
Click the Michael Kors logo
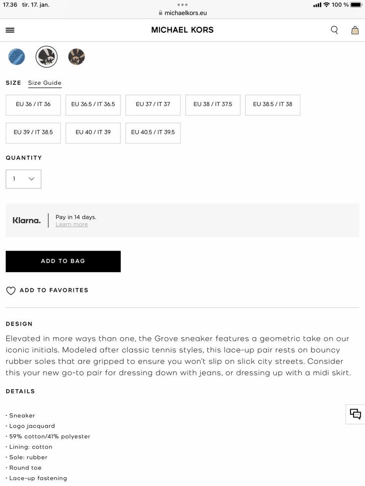(182, 30)
